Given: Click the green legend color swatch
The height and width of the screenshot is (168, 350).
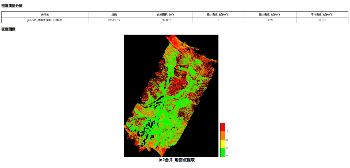Looking at the screenshot, I should pyautogui.click(x=223, y=152).
